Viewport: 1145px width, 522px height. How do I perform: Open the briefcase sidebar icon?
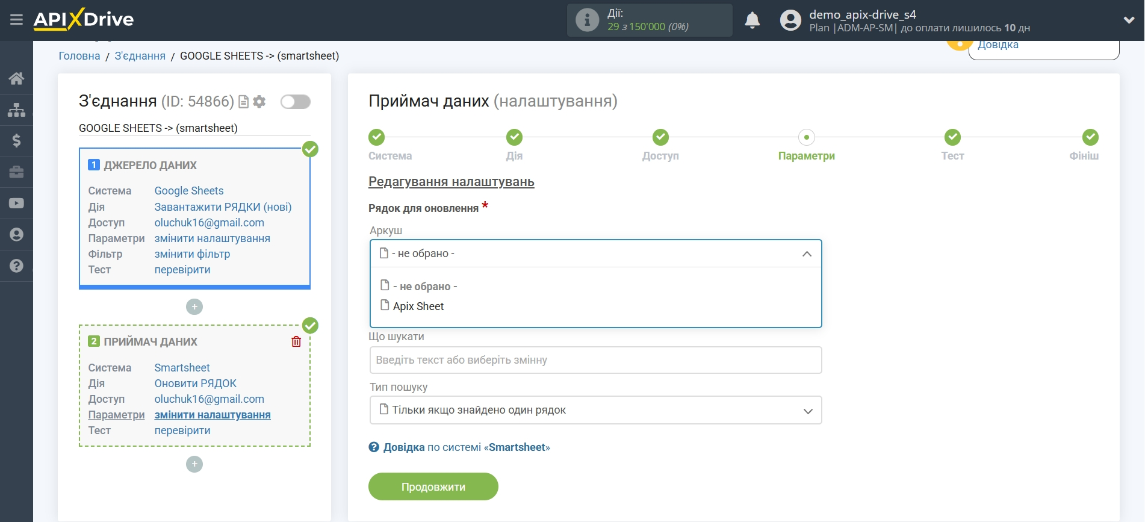coord(16,172)
